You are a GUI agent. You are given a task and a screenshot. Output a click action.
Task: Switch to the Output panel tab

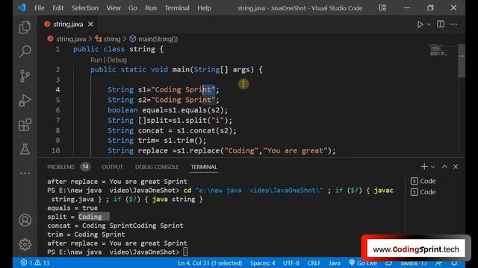(112, 167)
